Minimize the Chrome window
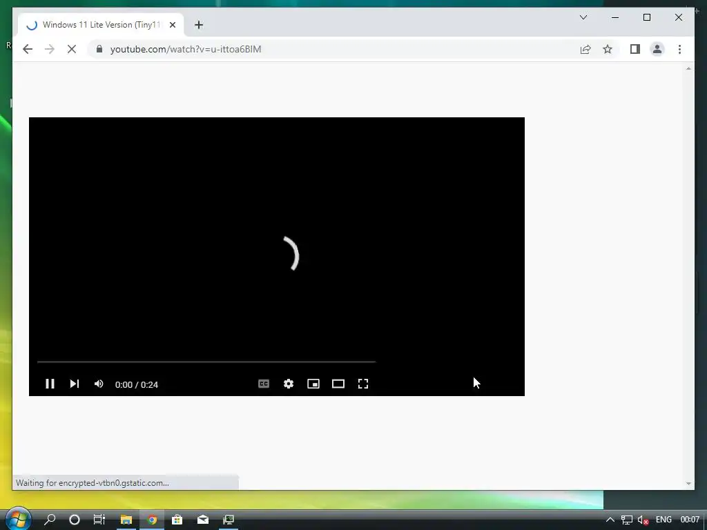Image resolution: width=707 pixels, height=530 pixels. [x=615, y=17]
